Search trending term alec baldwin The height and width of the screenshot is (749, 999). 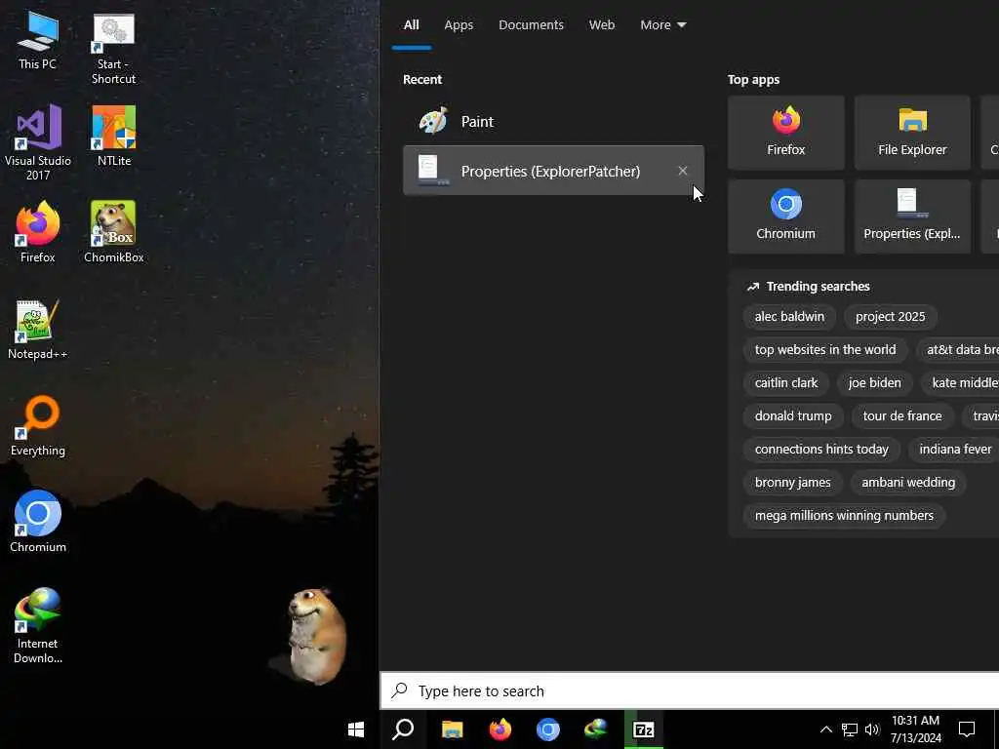tap(789, 317)
